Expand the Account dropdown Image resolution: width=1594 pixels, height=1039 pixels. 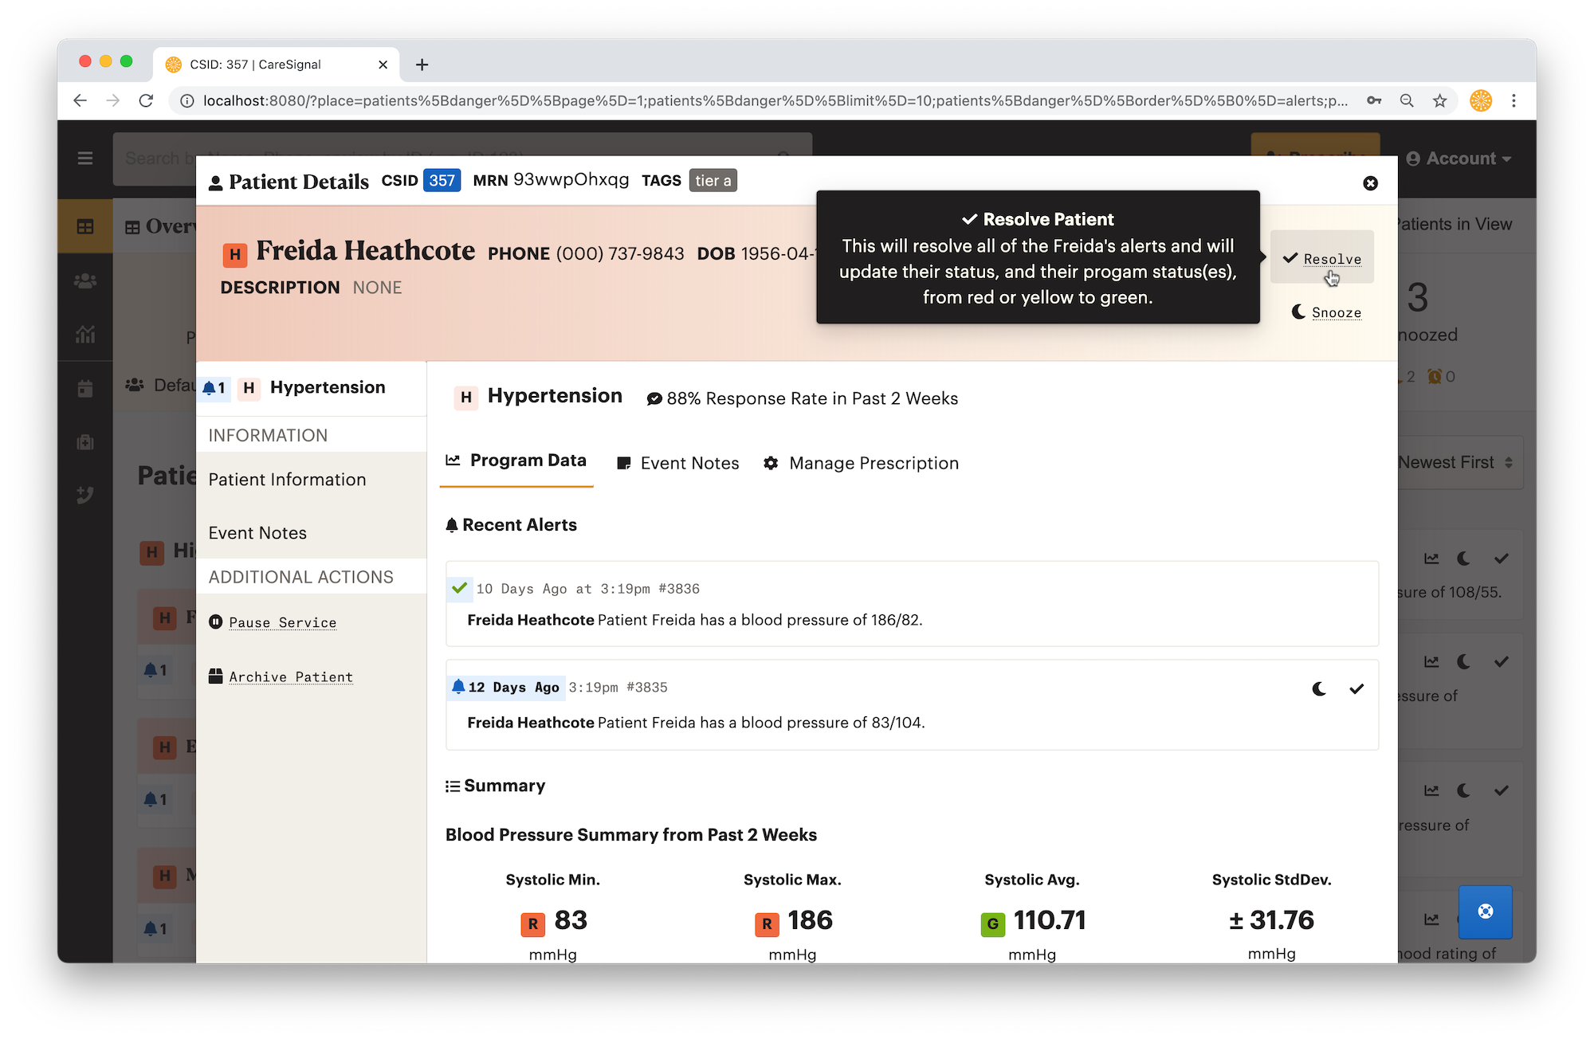point(1459,159)
